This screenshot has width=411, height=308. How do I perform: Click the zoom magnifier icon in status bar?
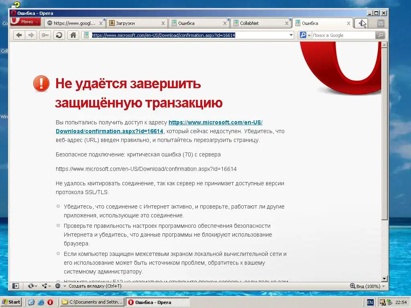[x=352, y=286]
